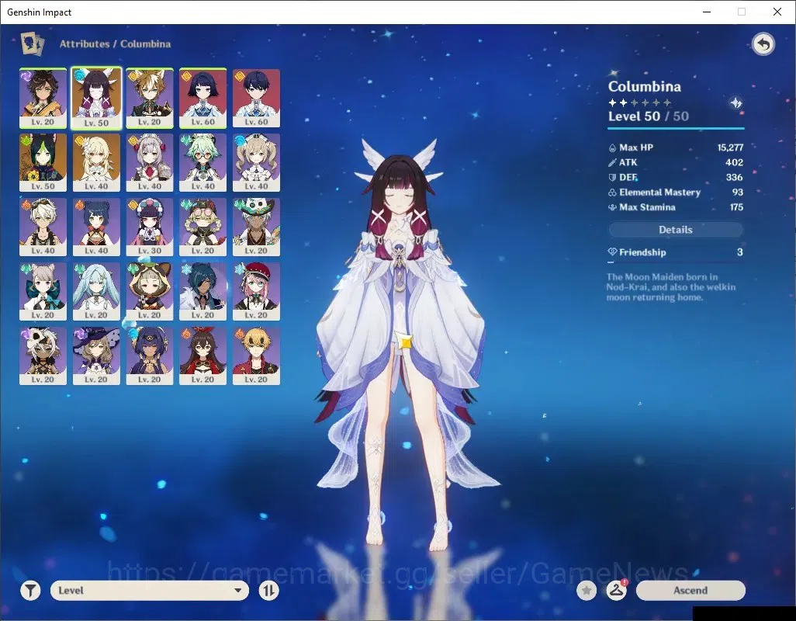Image resolution: width=796 pixels, height=621 pixels.
Task: Close the Genshin Impact window
Action: pos(777,12)
